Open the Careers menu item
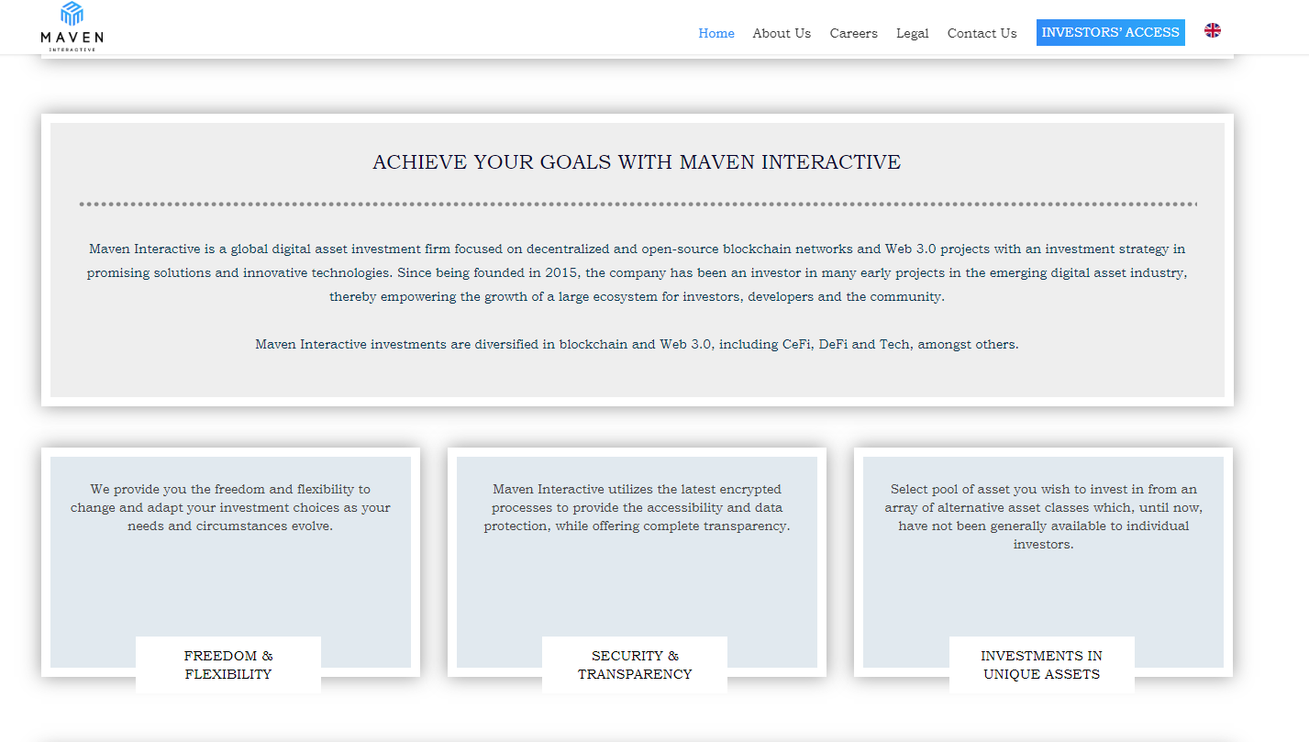1309x742 pixels. (x=853, y=33)
